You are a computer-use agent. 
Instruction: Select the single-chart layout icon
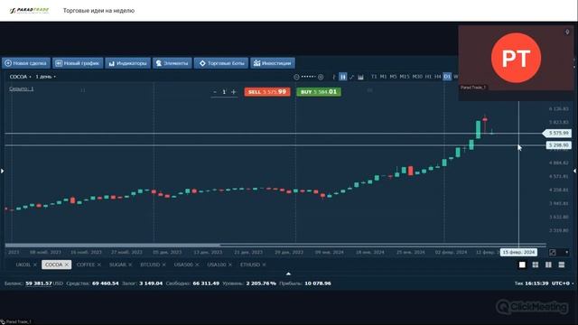tap(522, 265)
